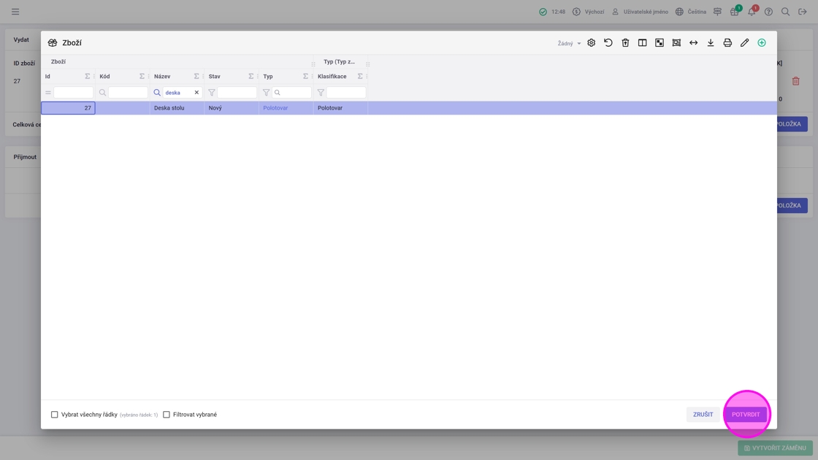Open the Uživatelské jméno user menu
The width and height of the screenshot is (818, 460).
coord(640,12)
